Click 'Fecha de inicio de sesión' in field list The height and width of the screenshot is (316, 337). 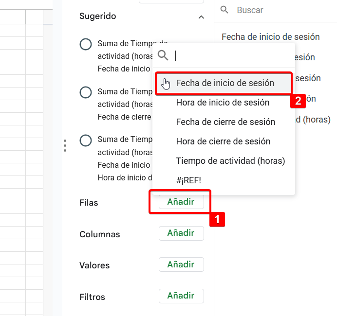click(270, 37)
